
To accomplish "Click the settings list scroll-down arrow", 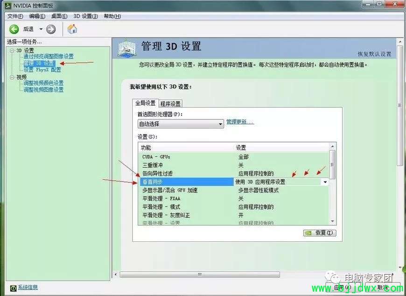I will pyautogui.click(x=332, y=221).
